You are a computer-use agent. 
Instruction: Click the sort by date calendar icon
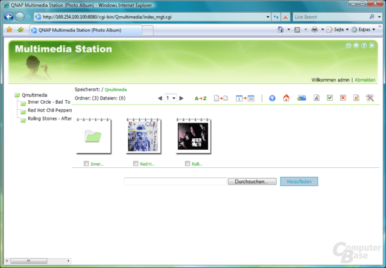pos(245,98)
